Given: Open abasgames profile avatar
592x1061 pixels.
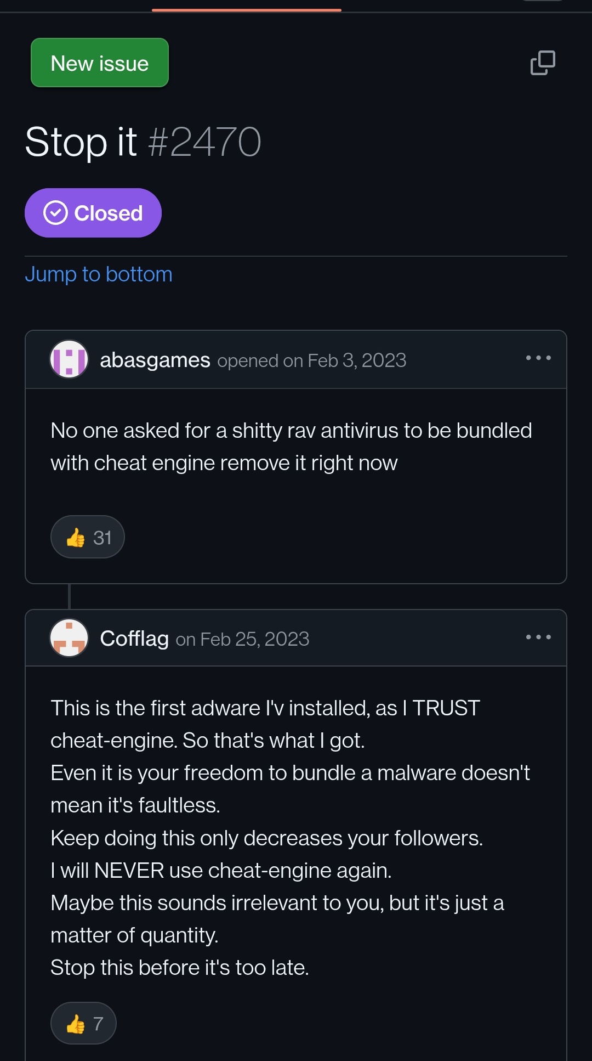Looking at the screenshot, I should tap(69, 360).
